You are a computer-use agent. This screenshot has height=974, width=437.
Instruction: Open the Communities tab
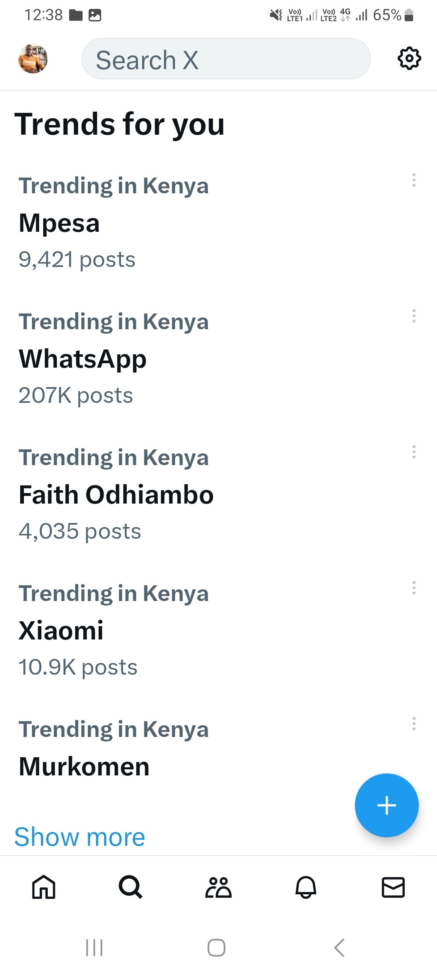click(218, 887)
